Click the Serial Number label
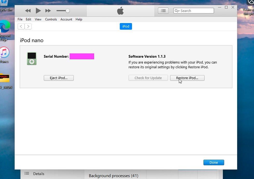The height and width of the screenshot is (179, 254). click(56, 56)
